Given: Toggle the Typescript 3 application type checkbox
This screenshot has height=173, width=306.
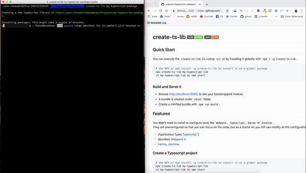Looking at the screenshot, I should click(155, 134).
